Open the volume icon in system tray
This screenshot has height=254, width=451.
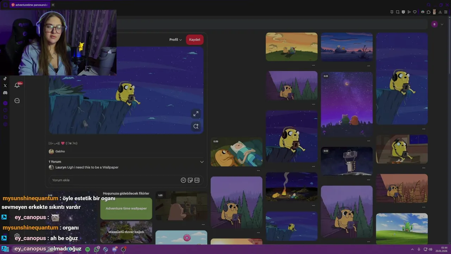click(x=430, y=249)
